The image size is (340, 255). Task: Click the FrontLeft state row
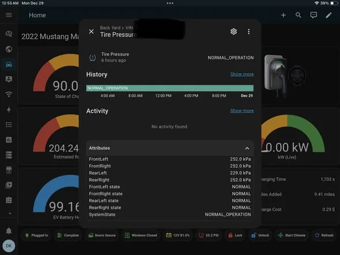pyautogui.click(x=170, y=187)
